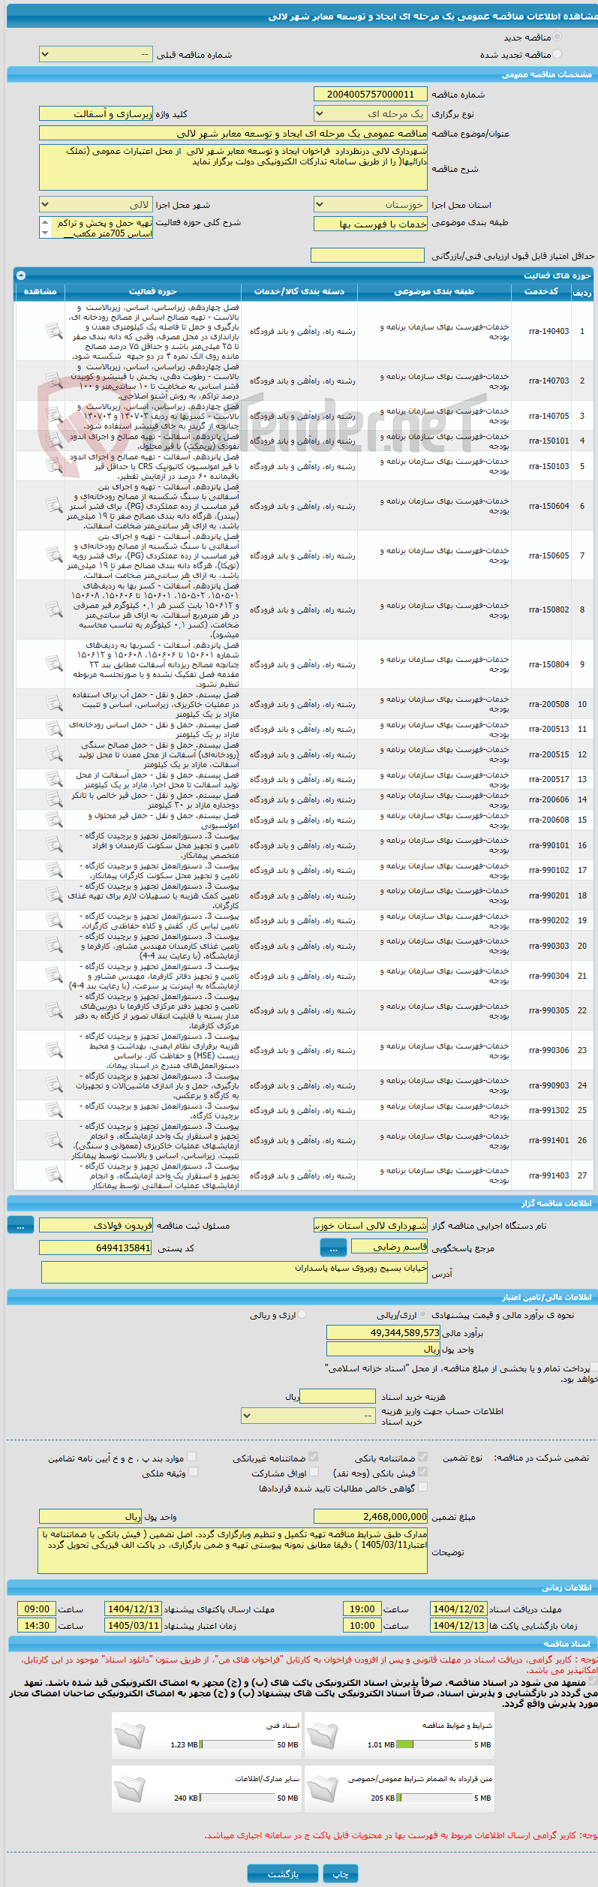The image size is (598, 1887).
Task: Collapse حوزه های فعالیت section
Action: [20, 275]
